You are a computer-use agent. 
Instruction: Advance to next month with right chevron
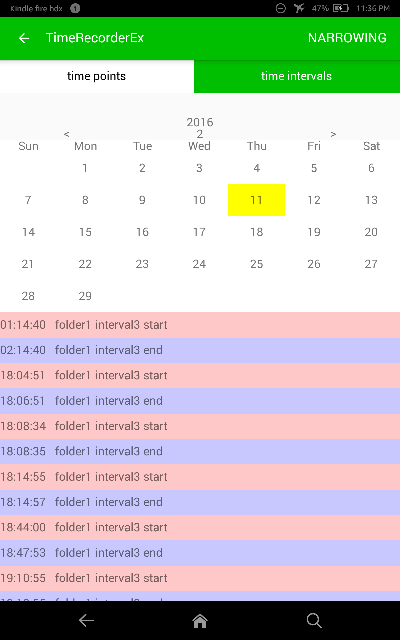point(333,134)
